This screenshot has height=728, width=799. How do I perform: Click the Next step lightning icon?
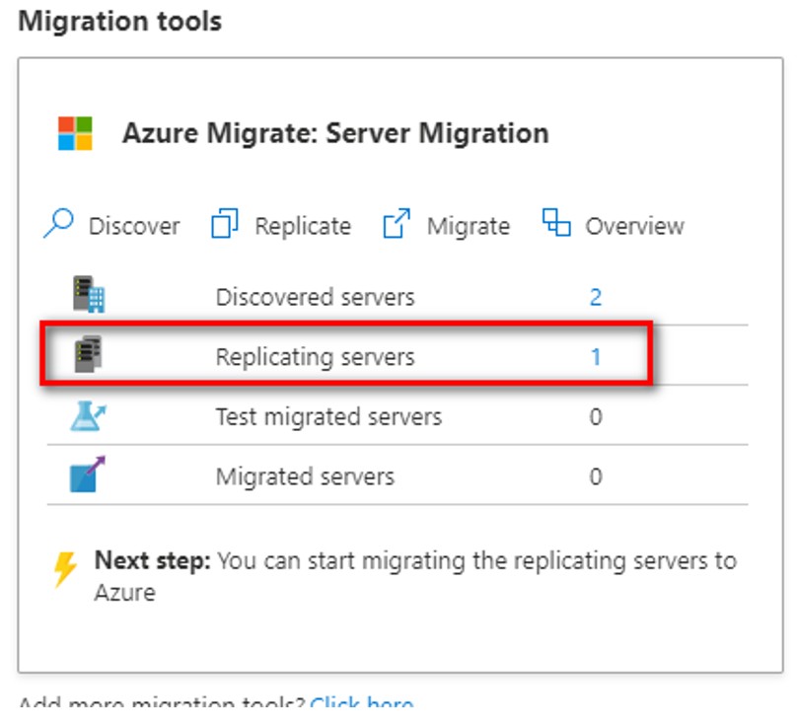[x=65, y=569]
